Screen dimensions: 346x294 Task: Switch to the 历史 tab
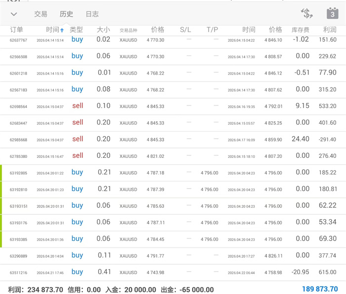coord(66,14)
